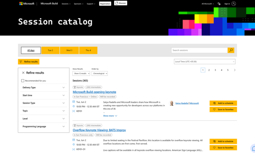The width and height of the screenshot is (255, 153).
Task: Select the Wed 3 day tab
Action: pos(69,50)
